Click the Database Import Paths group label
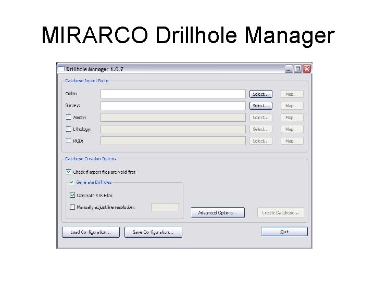375x281 pixels. point(87,81)
